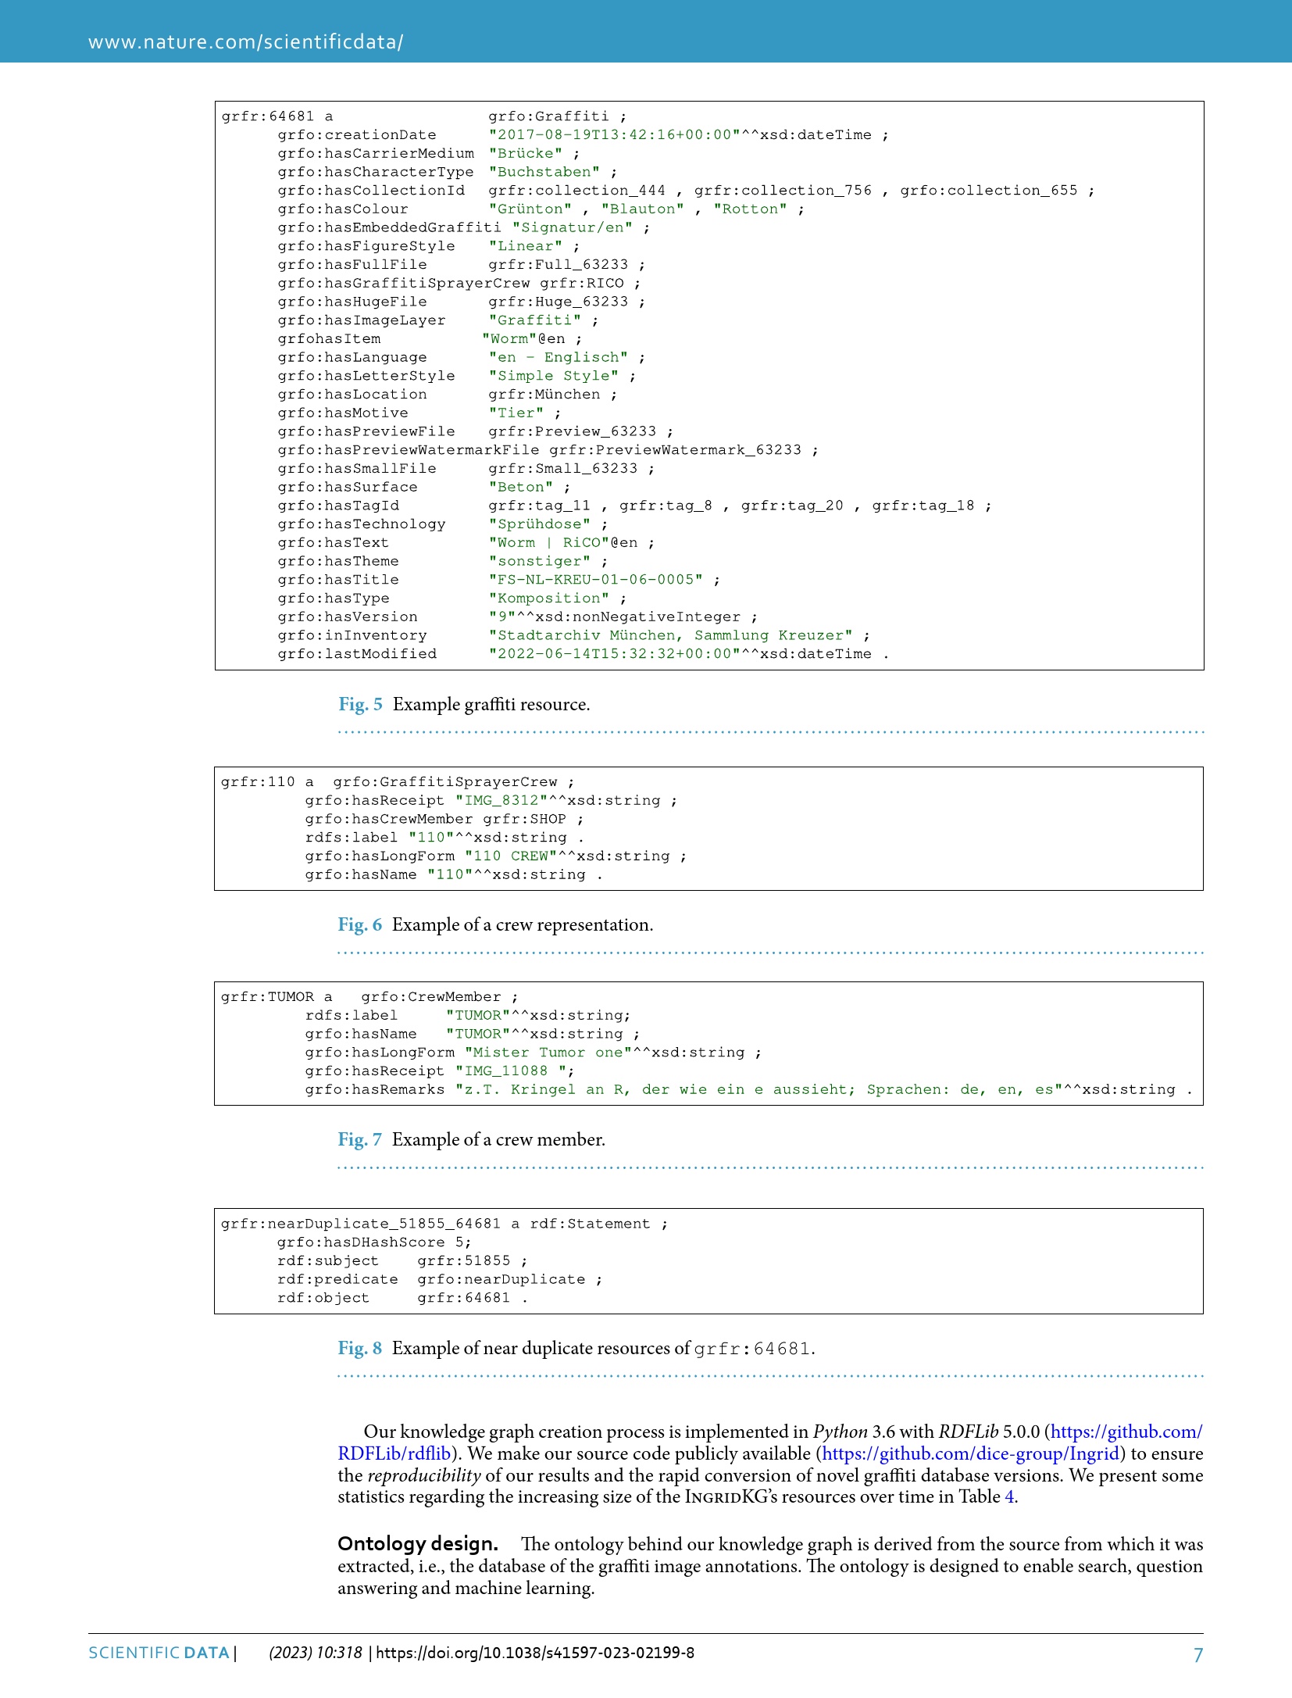Click the "Ontology design." heading

[417, 1544]
